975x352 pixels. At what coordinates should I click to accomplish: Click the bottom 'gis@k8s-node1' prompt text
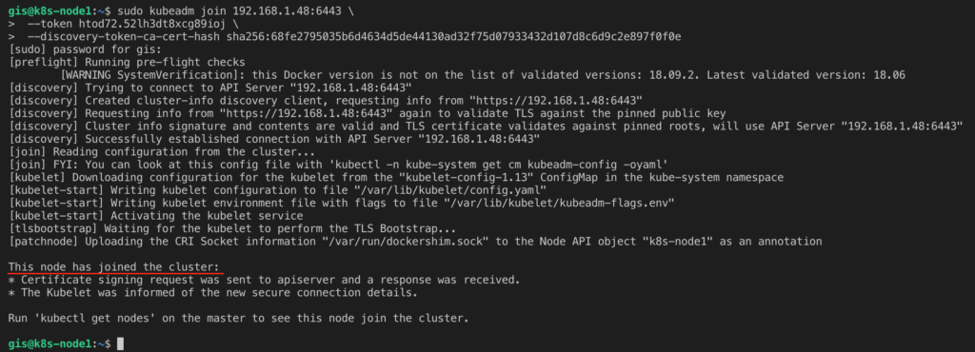50,344
